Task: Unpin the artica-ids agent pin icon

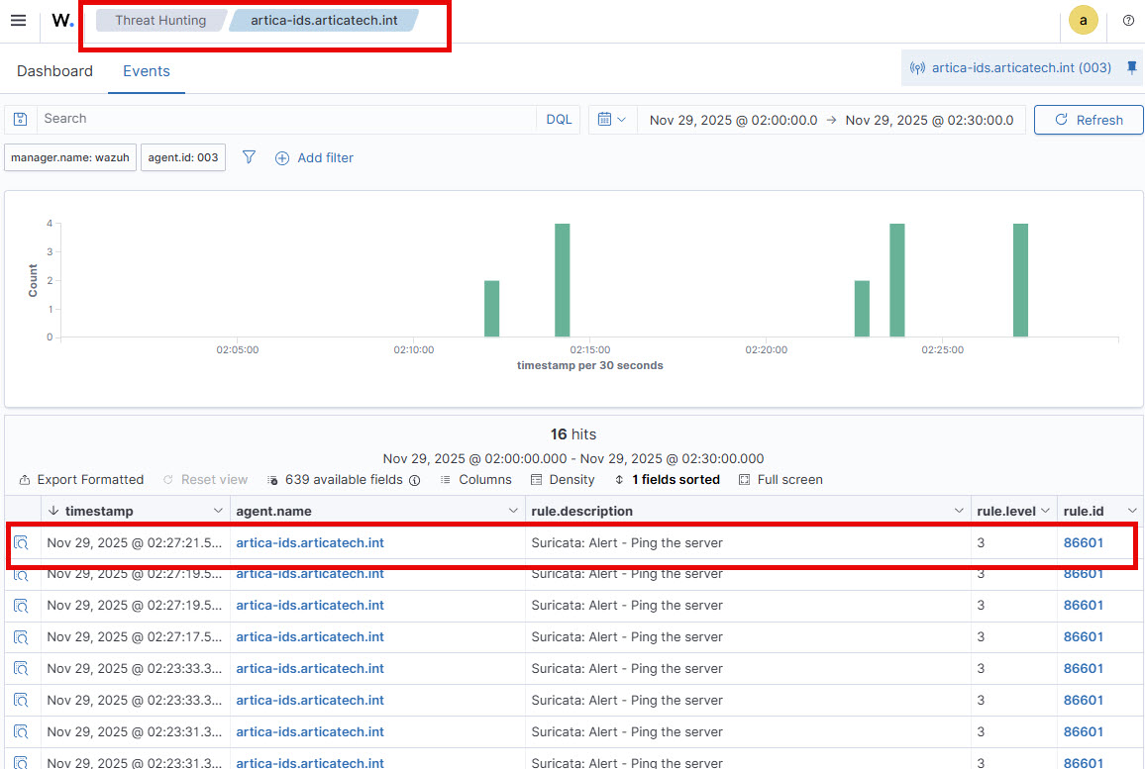Action: [1132, 68]
